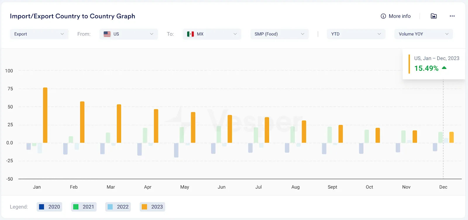Screen dimensions: 468x220
Task: Click the orange 2023 bar for Aug
Action: [x=304, y=132]
